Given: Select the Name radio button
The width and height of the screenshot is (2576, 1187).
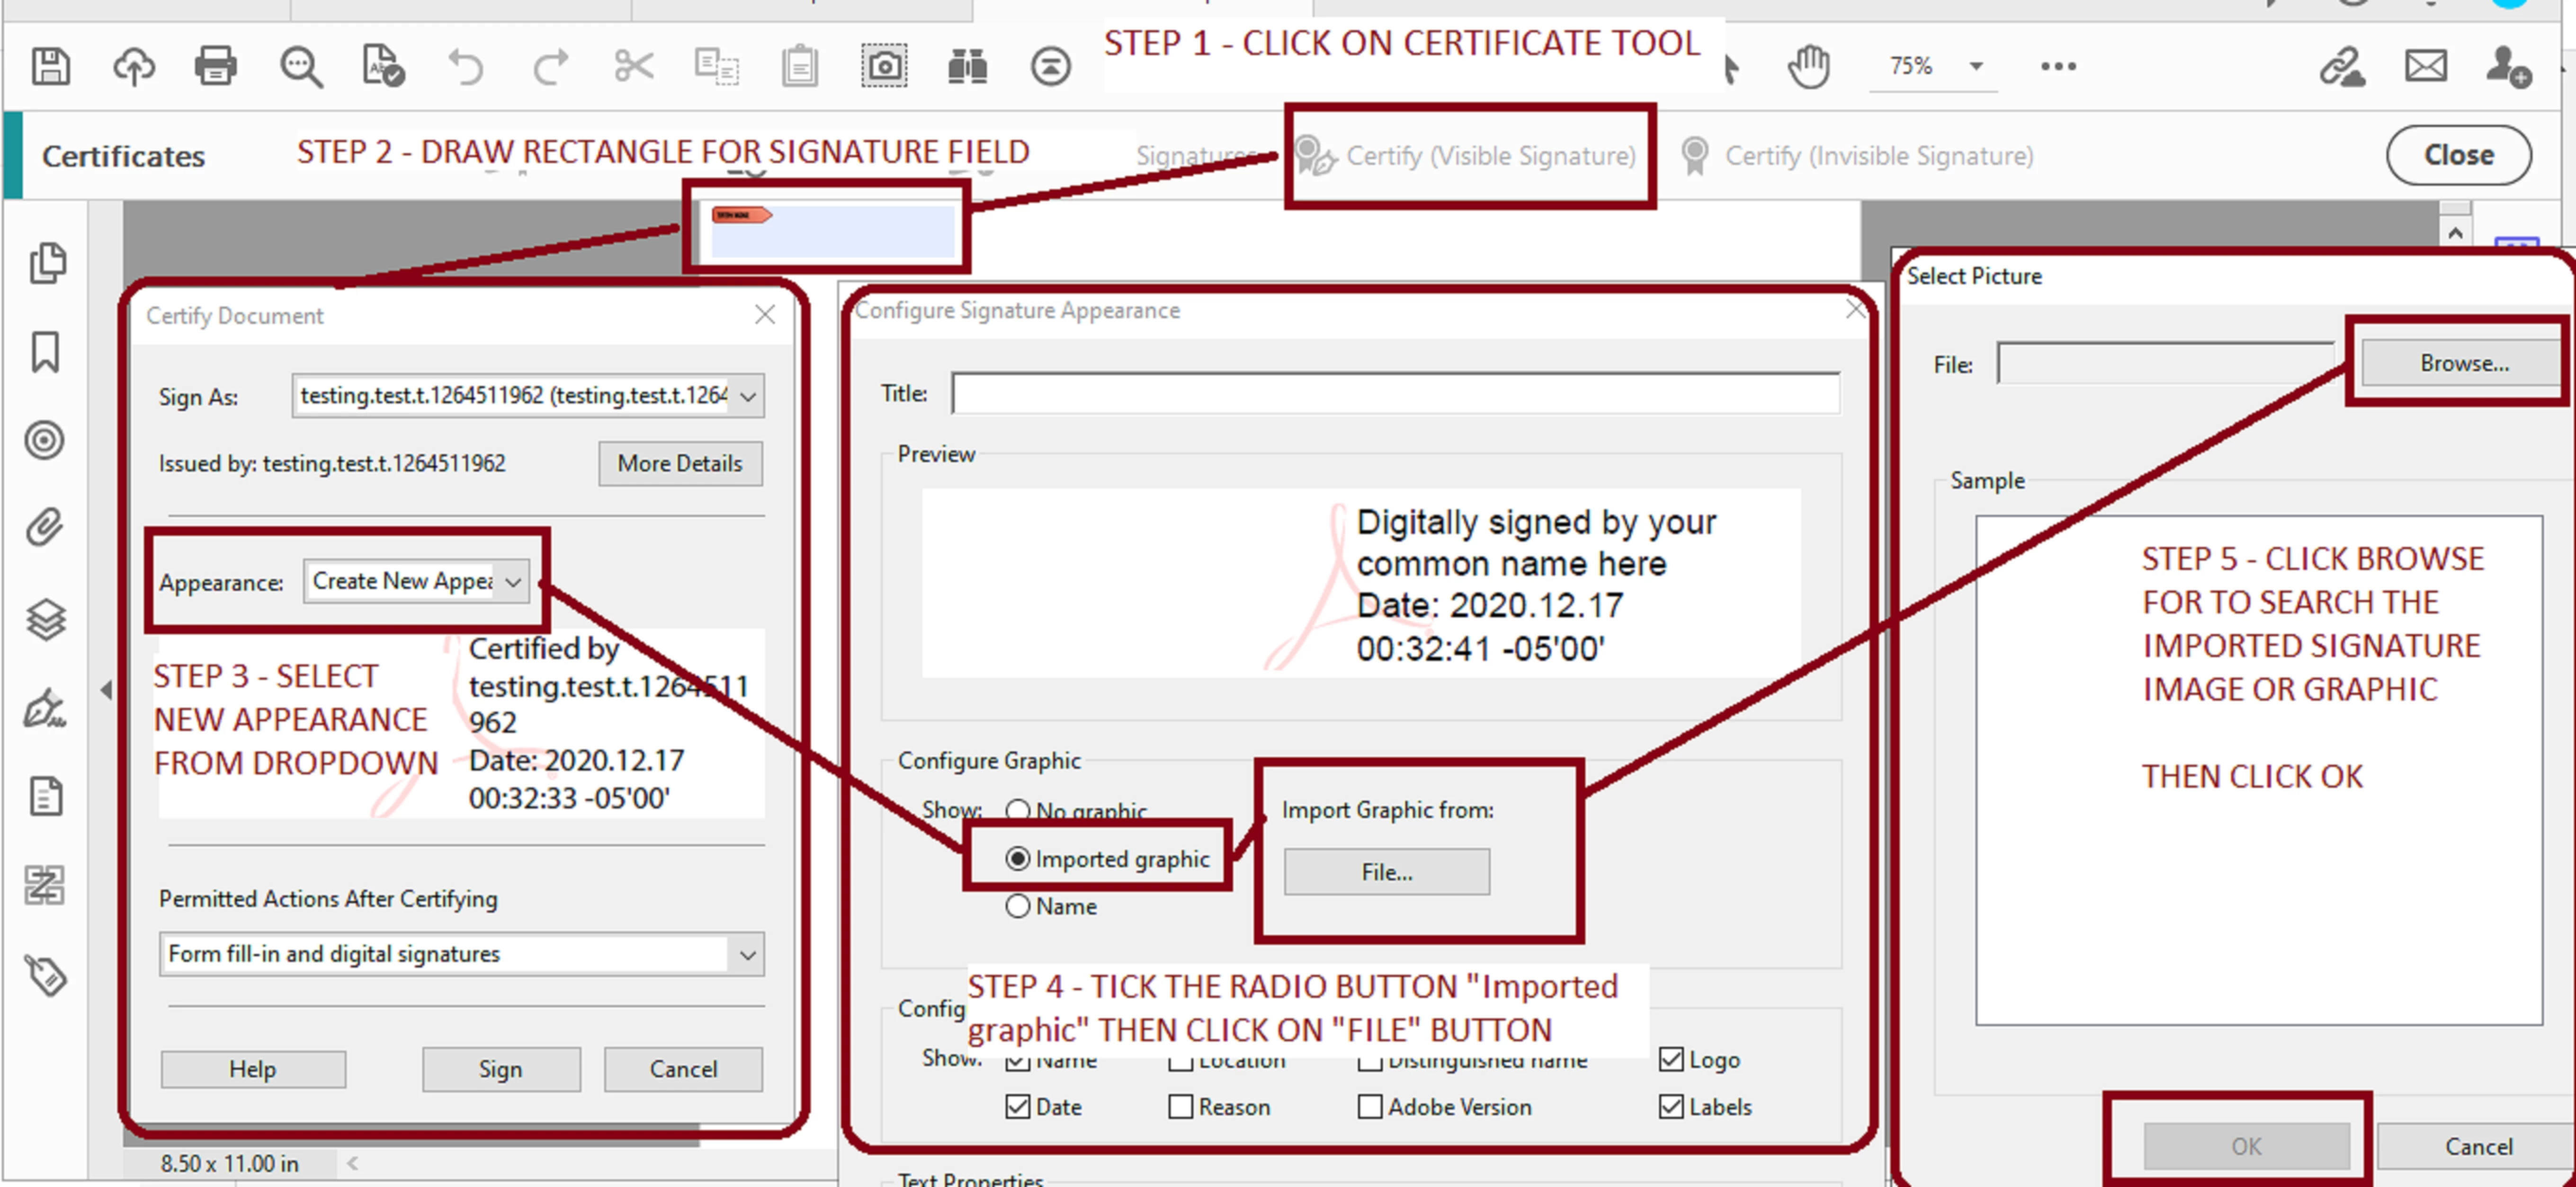Looking at the screenshot, I should tap(1018, 905).
